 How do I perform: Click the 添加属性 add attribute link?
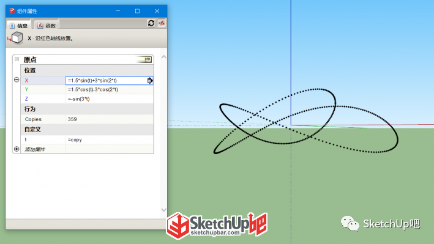point(35,149)
